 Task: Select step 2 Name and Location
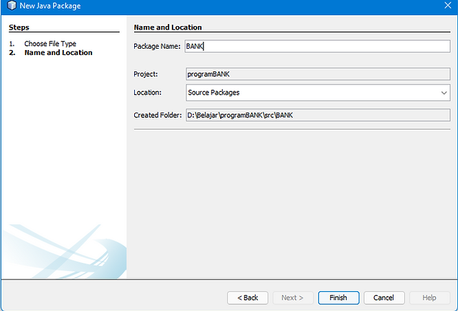pos(58,53)
